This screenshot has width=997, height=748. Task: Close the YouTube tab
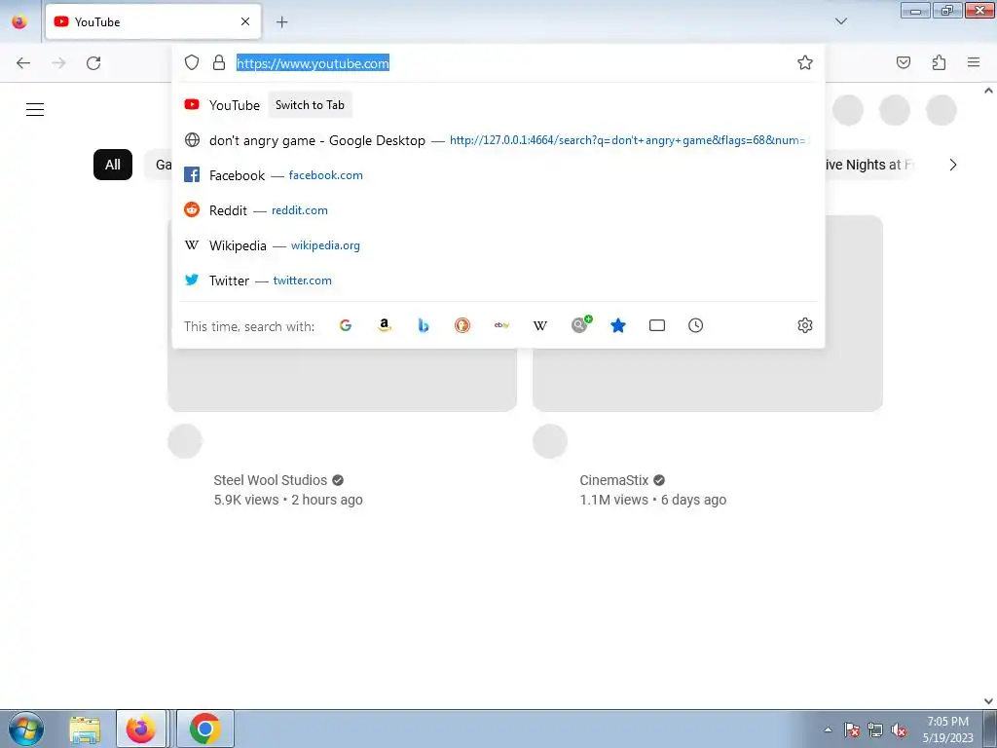(x=245, y=21)
